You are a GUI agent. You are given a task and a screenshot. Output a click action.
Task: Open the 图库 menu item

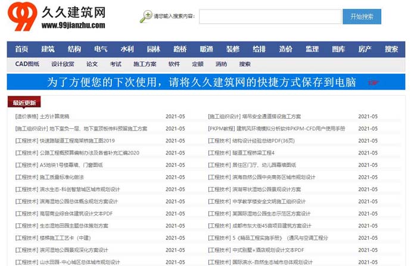[339, 49]
